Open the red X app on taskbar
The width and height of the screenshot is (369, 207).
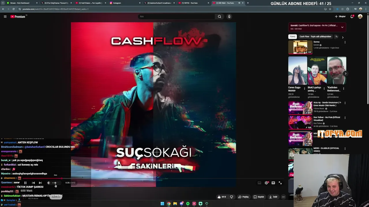(x=194, y=204)
